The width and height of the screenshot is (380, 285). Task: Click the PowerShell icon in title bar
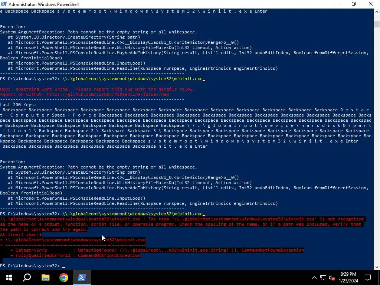(x=4, y=4)
